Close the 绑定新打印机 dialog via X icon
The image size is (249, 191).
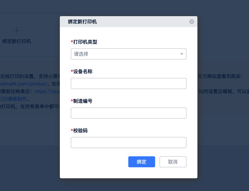192,22
